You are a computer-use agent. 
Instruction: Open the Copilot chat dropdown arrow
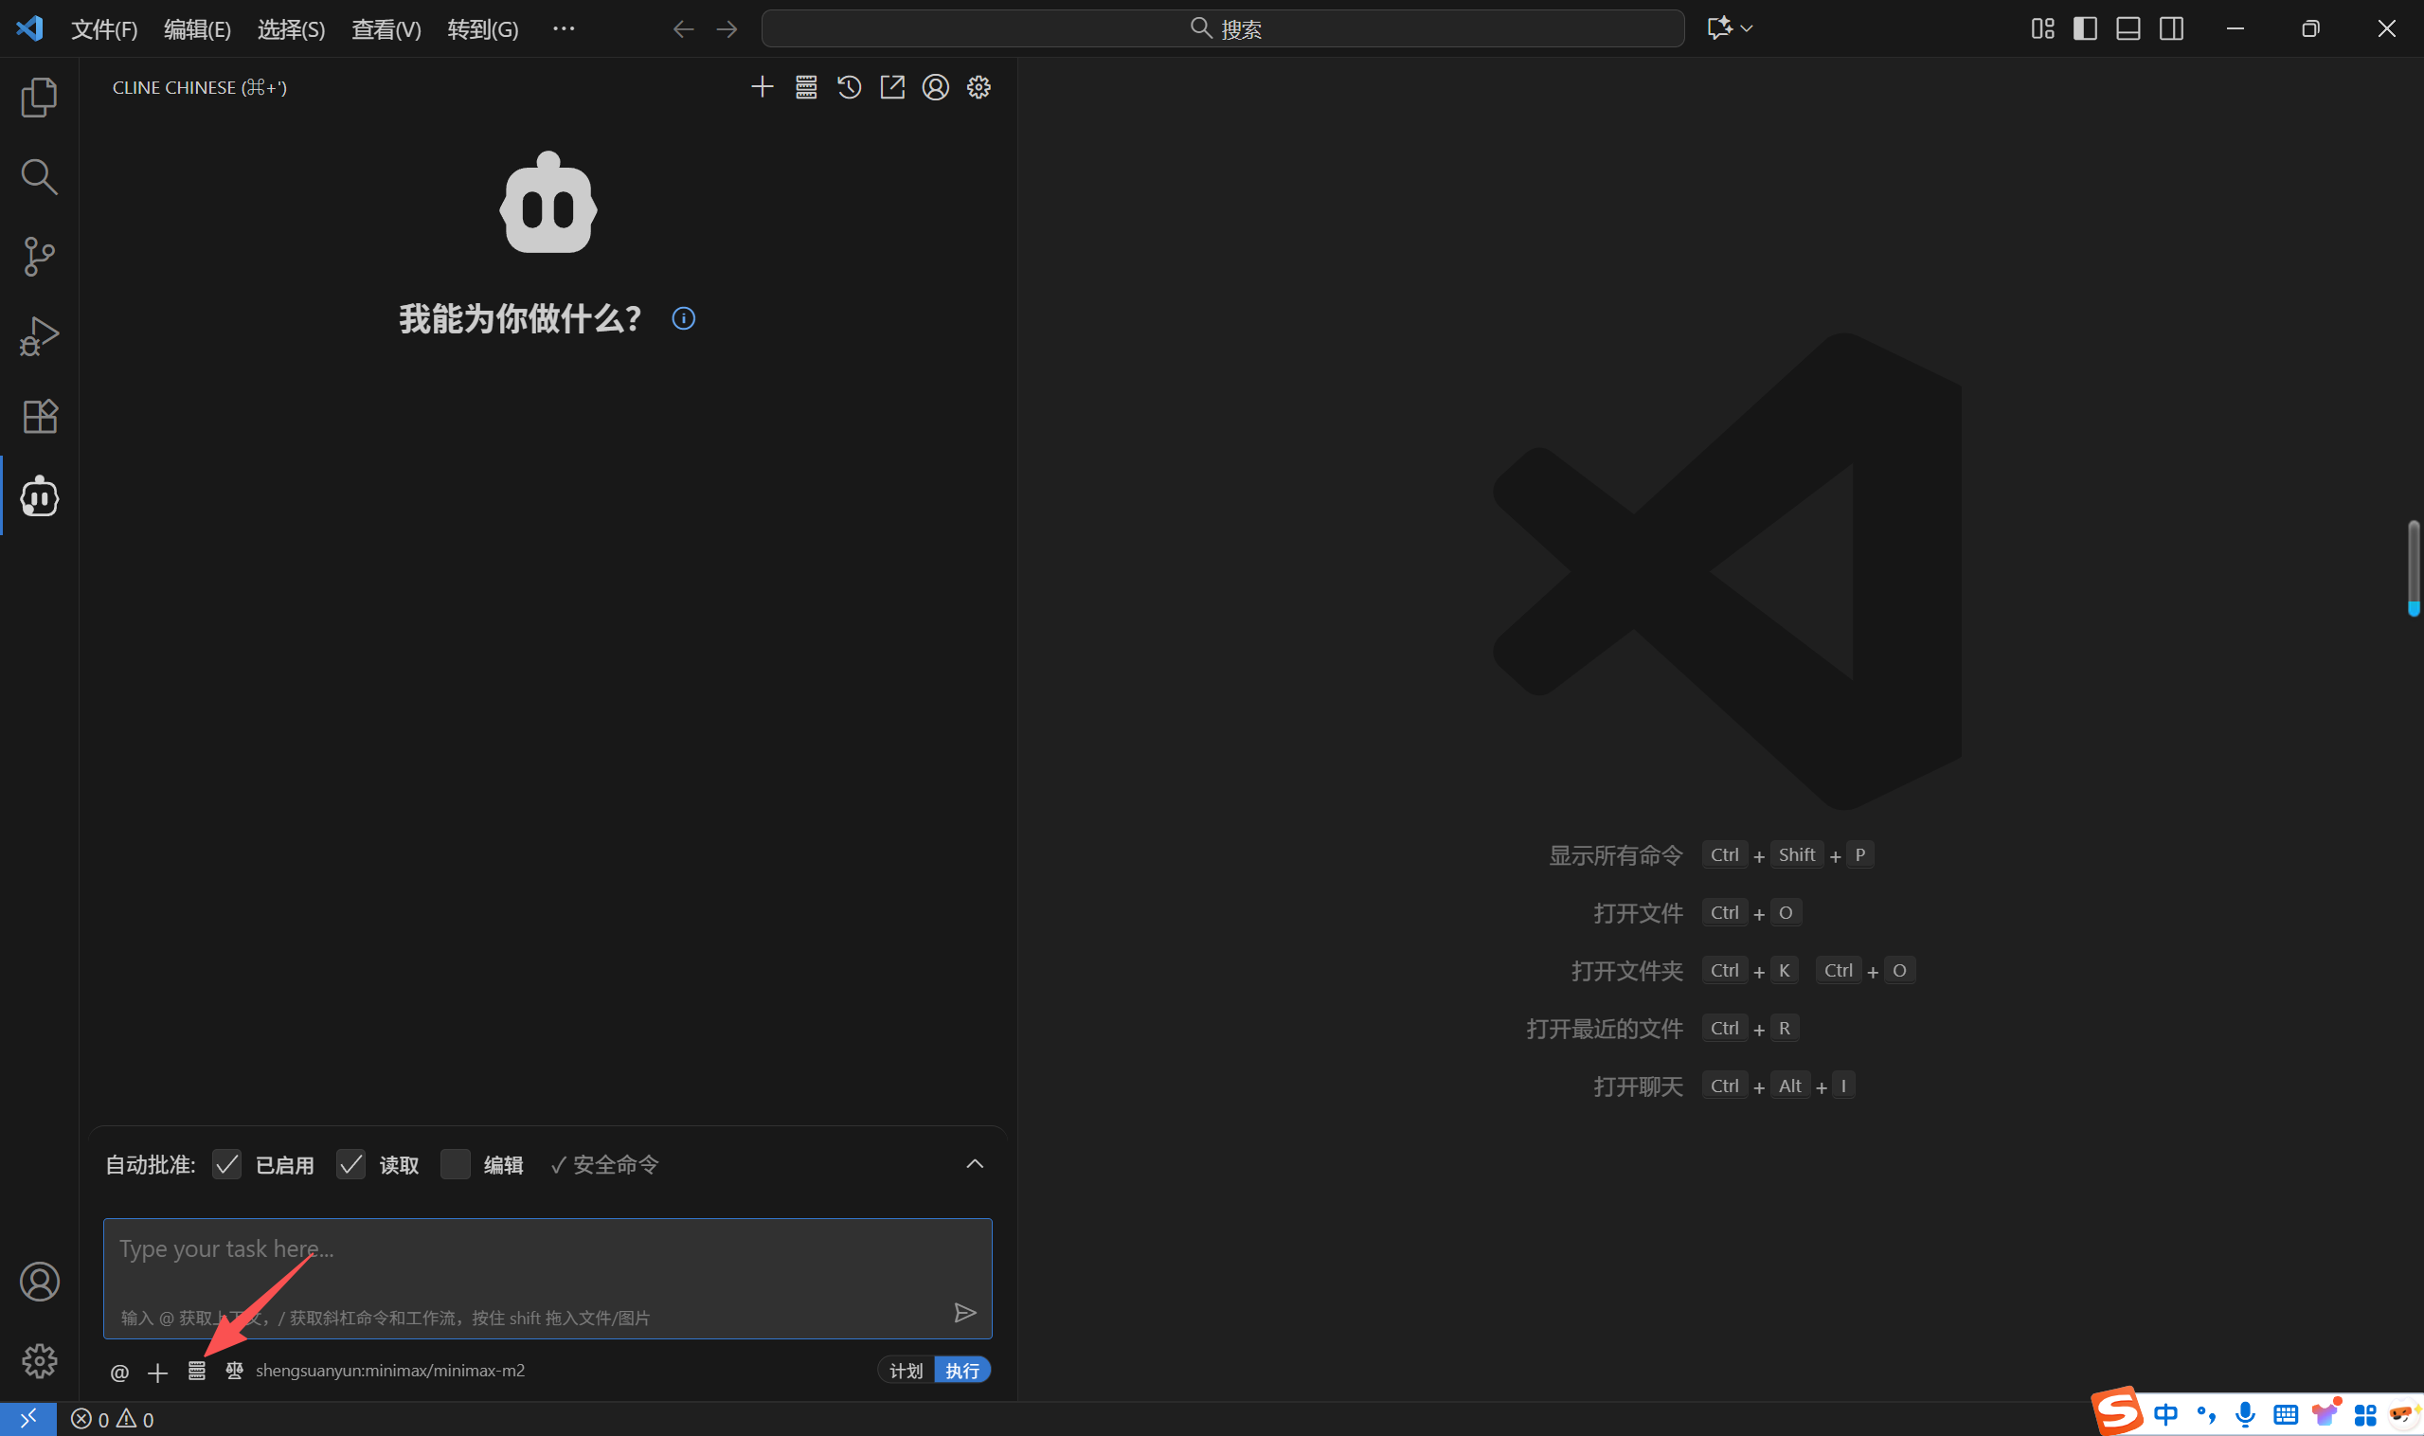pos(1747,29)
